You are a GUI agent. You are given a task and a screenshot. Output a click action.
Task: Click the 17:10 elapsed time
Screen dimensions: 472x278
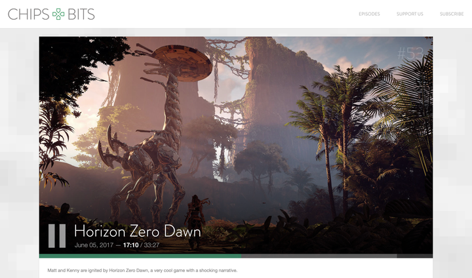pos(130,245)
